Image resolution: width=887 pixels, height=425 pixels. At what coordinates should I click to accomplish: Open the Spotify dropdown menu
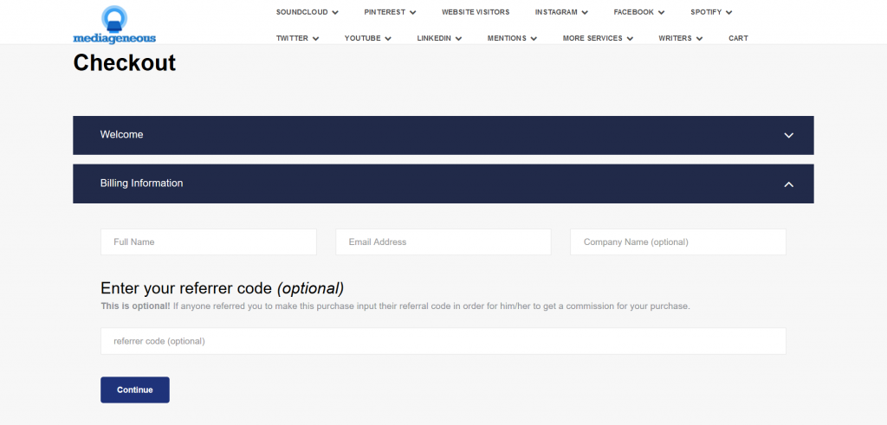[711, 12]
